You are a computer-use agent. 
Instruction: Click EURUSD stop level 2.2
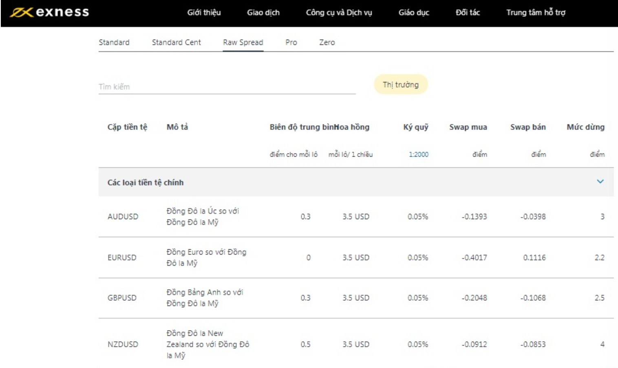click(599, 258)
